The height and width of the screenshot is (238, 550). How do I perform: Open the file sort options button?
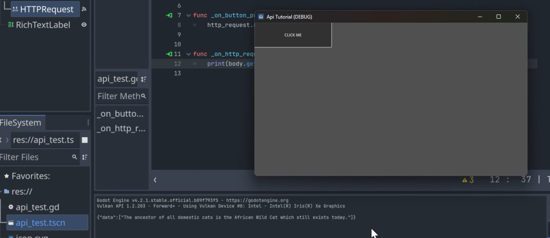pos(84,157)
